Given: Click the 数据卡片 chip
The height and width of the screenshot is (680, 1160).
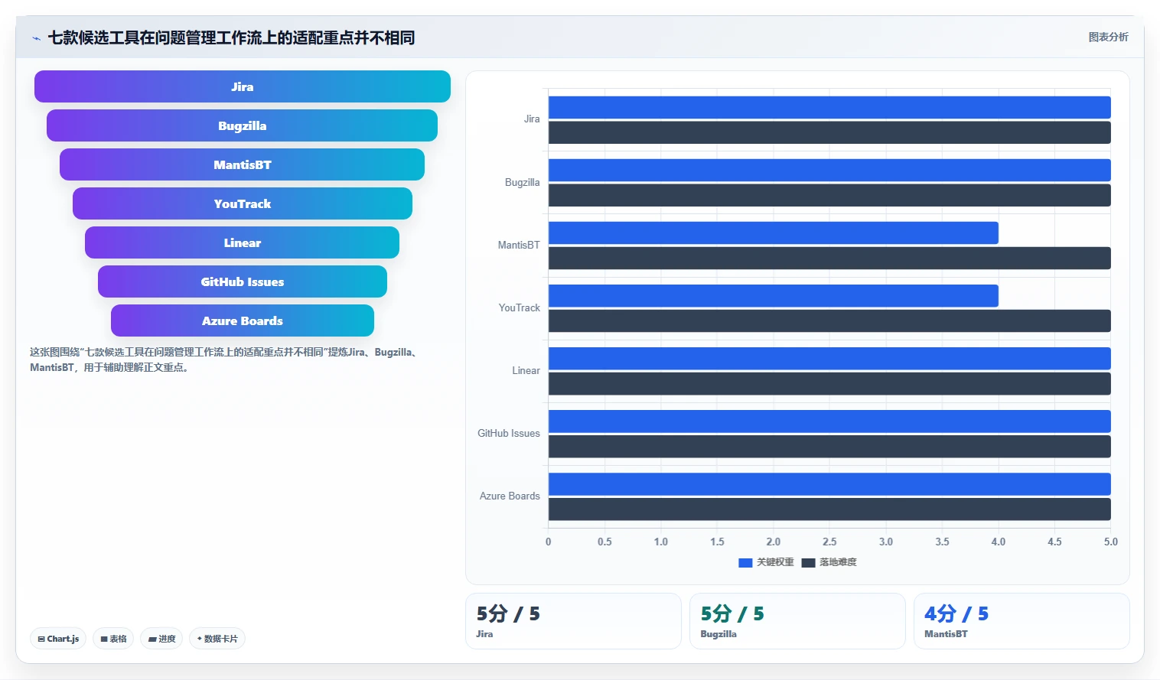Looking at the screenshot, I should pyautogui.click(x=217, y=639).
